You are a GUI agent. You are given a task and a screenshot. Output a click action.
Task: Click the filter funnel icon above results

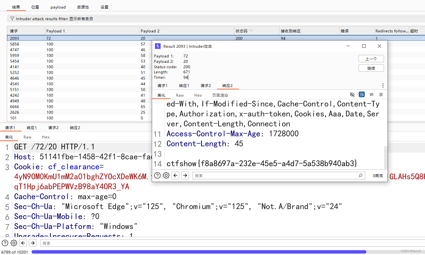(x=12, y=18)
